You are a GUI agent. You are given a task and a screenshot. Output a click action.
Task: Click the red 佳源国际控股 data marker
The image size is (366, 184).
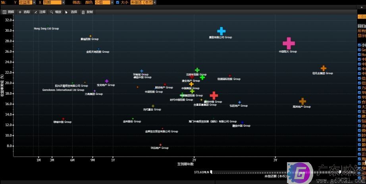230,76
